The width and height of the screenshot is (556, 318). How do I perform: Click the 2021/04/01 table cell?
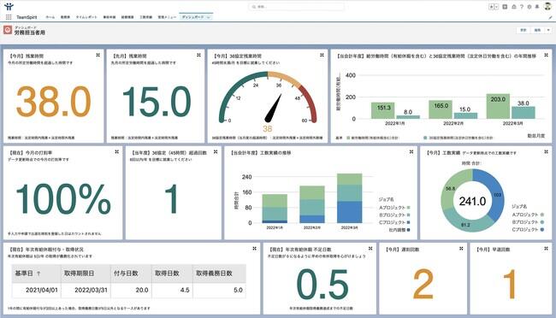pyautogui.click(x=36, y=290)
